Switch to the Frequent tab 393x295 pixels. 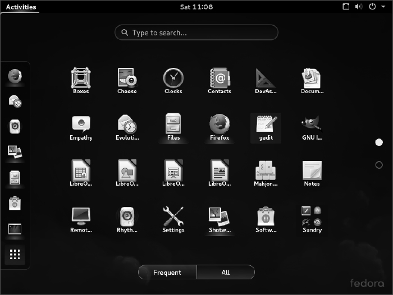coord(167,272)
